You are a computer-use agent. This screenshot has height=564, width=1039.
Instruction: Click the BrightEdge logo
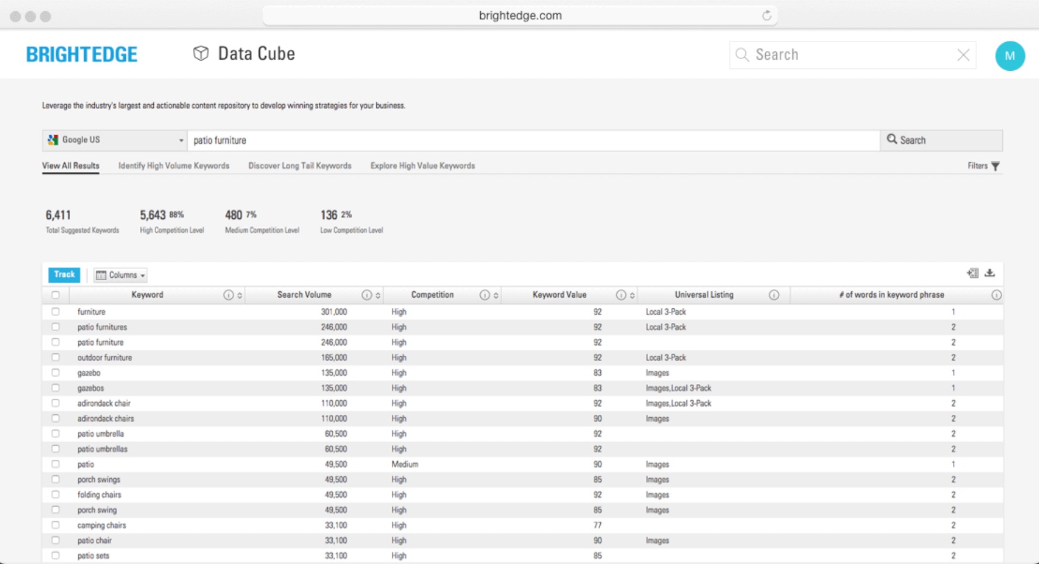pos(82,54)
